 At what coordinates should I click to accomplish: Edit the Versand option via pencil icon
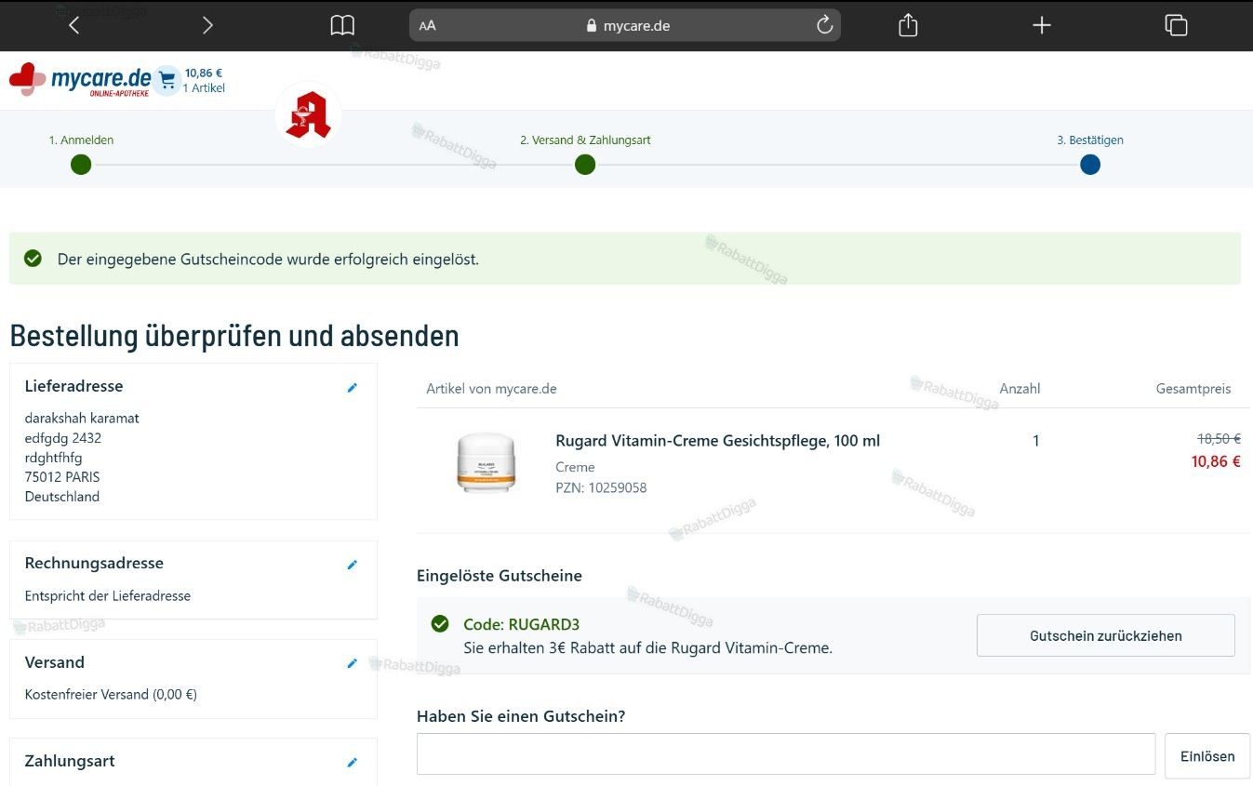click(x=352, y=663)
